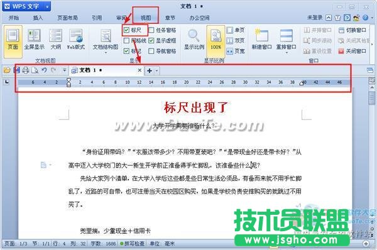Click the zoom-in plus button in status bar
Image resolution: width=377 pixels, height=250 pixels.
(x=366, y=244)
